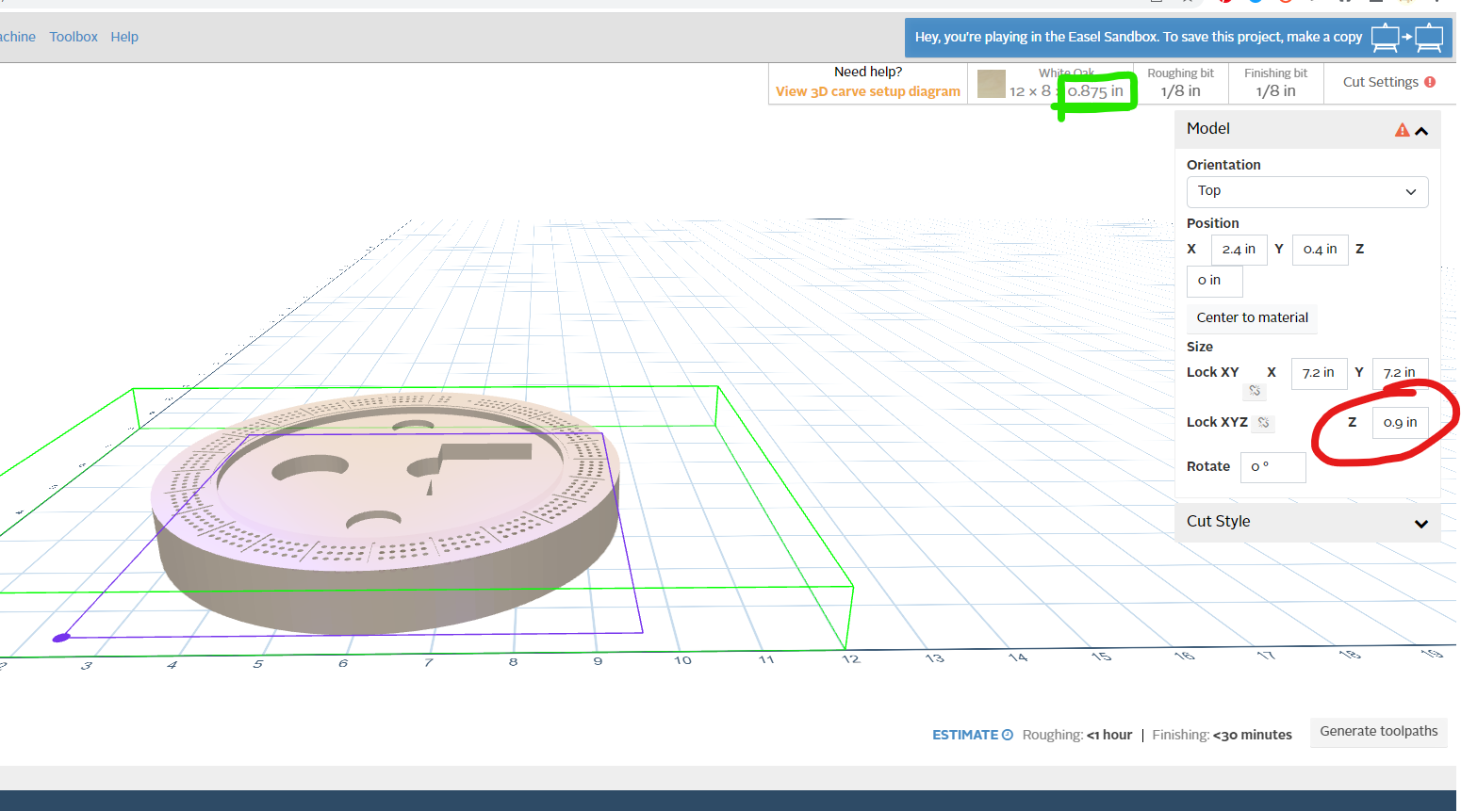1461x811 pixels.
Task: Click the estimate info icon
Action: click(x=1008, y=735)
